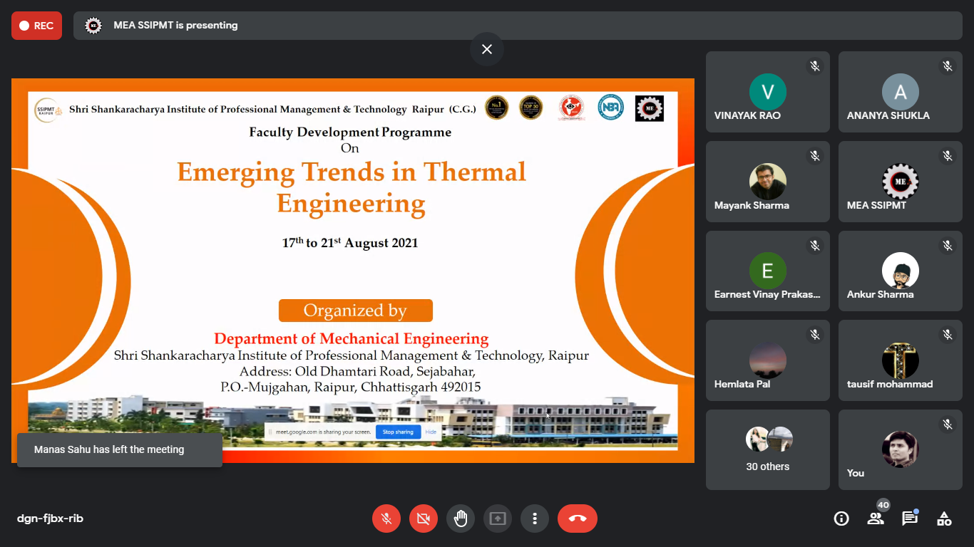
Task: Click the NBA accreditation logo on slide
Action: (611, 108)
